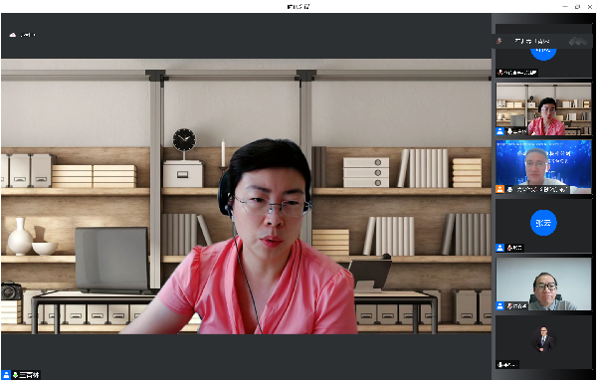Click the suited man's round profile photo
The width and height of the screenshot is (597, 380).
[543, 339]
